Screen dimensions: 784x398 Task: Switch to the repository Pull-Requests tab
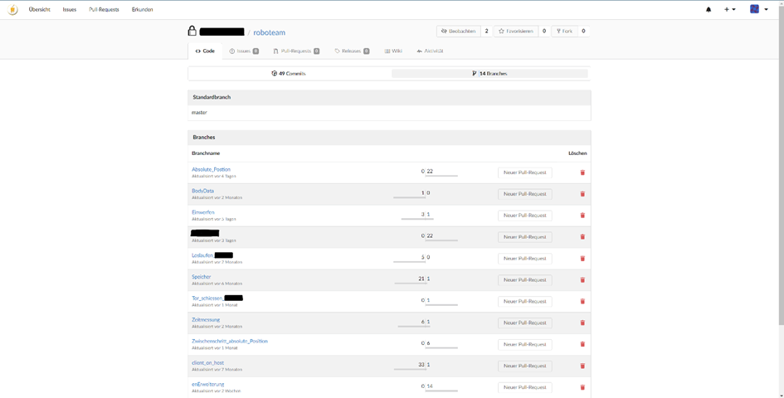[296, 51]
